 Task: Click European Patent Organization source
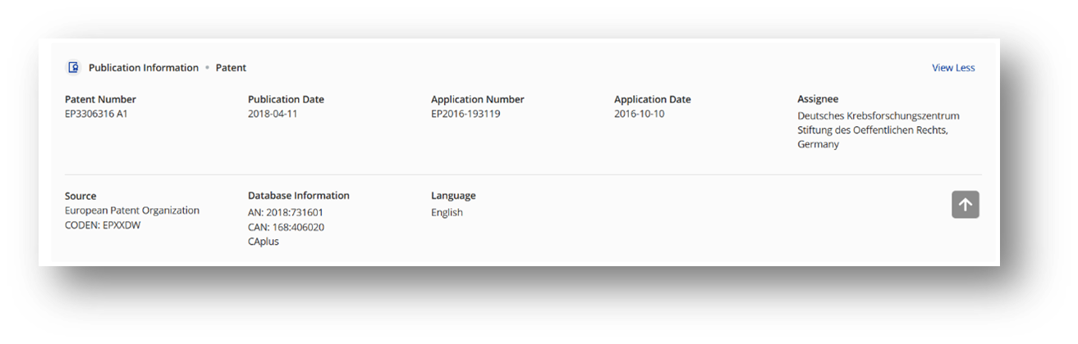pos(132,210)
